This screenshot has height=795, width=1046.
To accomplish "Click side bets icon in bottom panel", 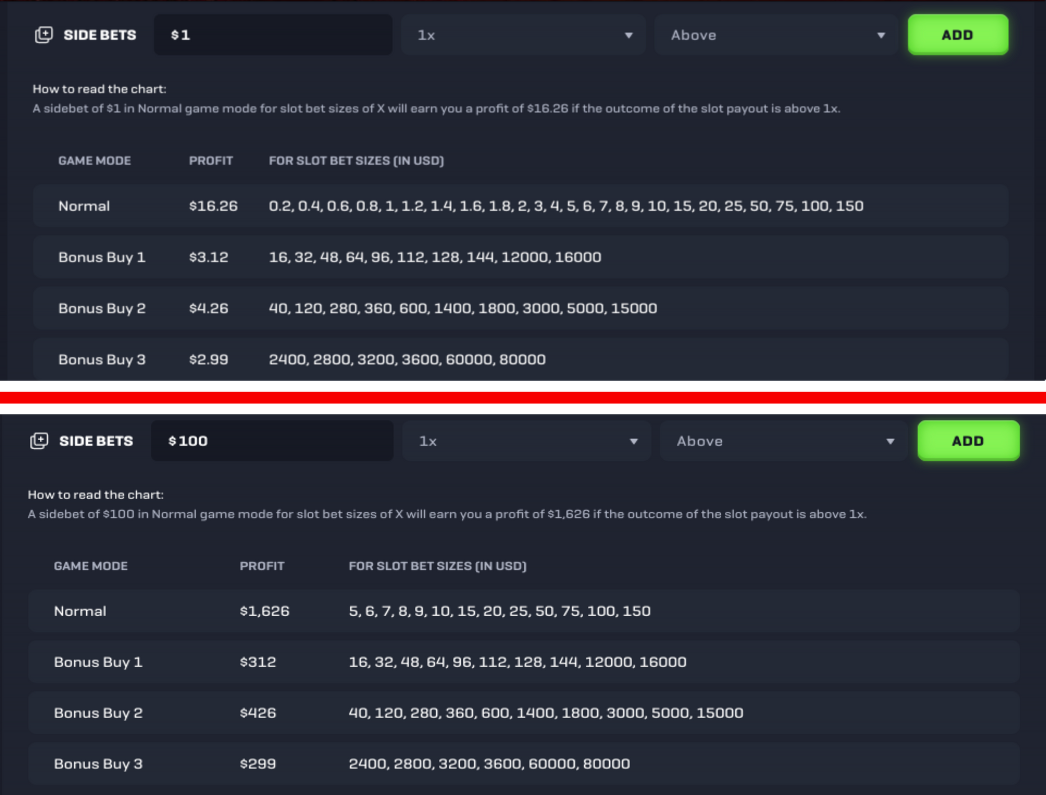I will pos(39,441).
